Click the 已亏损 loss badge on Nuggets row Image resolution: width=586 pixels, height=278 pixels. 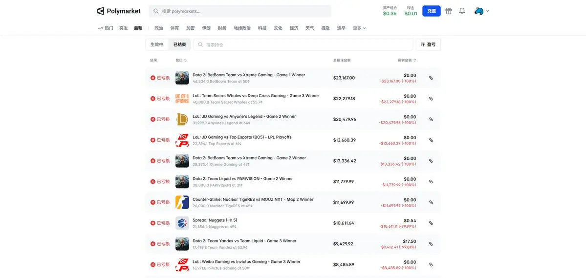point(160,223)
